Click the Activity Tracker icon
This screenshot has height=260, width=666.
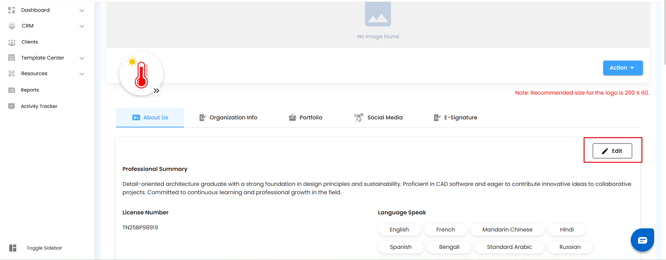click(x=12, y=106)
